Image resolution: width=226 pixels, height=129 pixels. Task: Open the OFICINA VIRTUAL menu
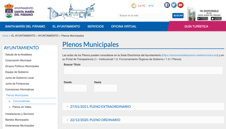(124, 26)
